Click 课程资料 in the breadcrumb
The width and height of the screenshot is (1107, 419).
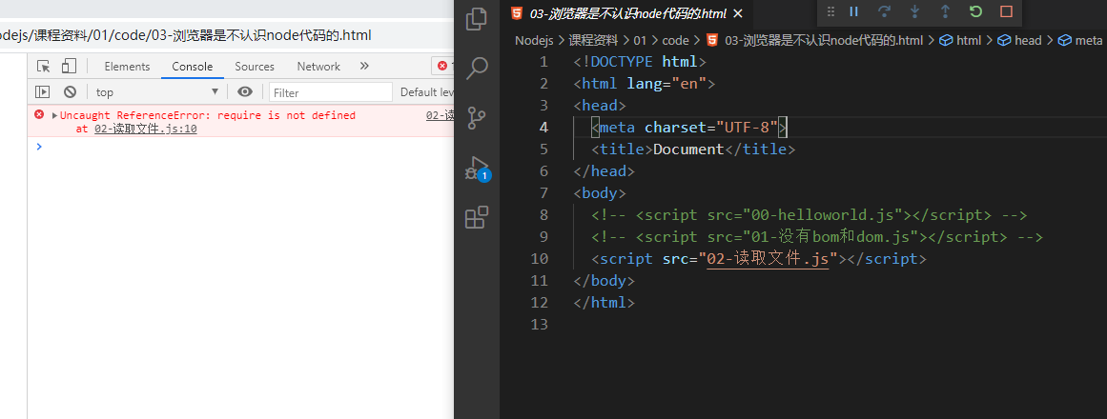(594, 40)
